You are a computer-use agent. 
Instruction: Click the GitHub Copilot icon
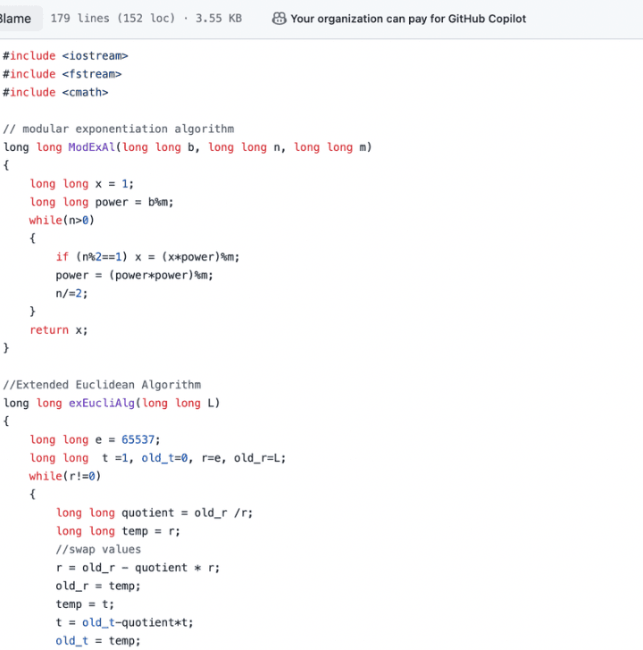click(x=279, y=19)
